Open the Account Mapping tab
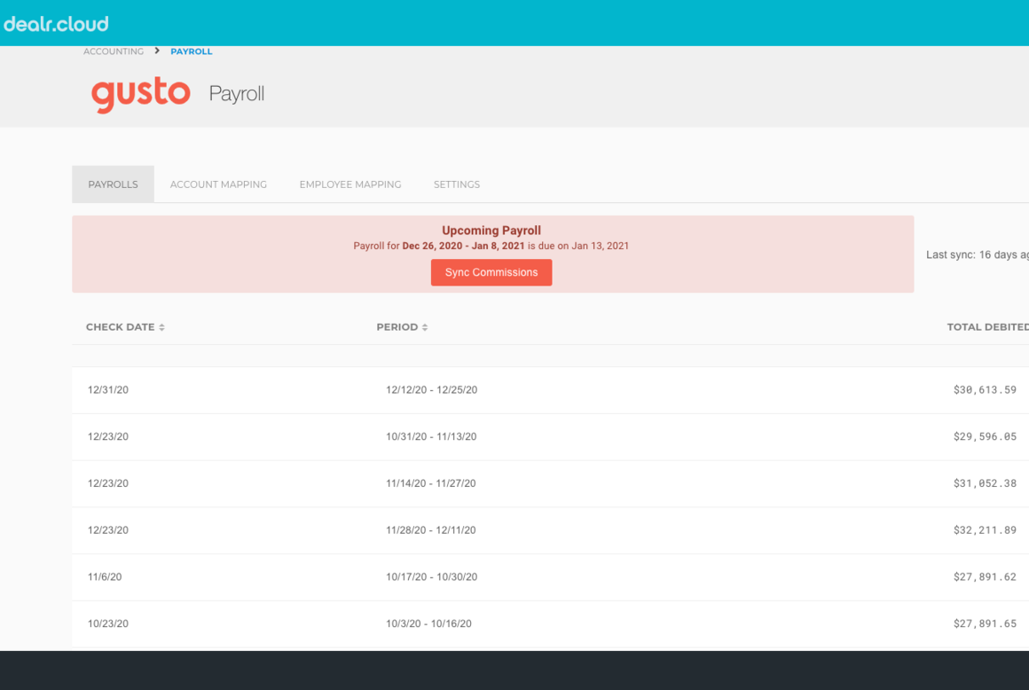 pos(218,184)
